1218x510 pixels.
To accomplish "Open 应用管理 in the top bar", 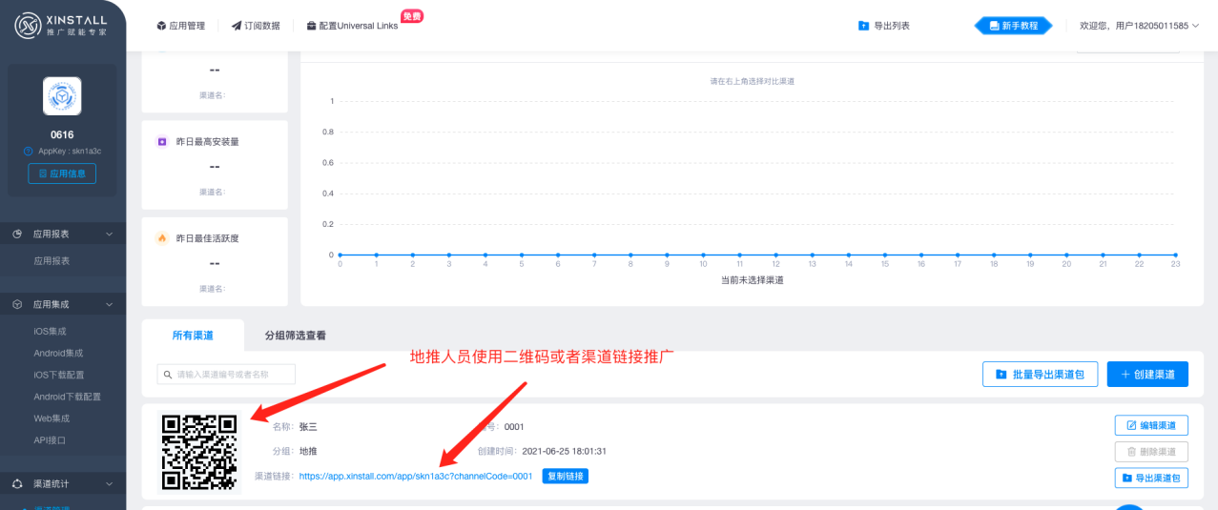I will (180, 26).
